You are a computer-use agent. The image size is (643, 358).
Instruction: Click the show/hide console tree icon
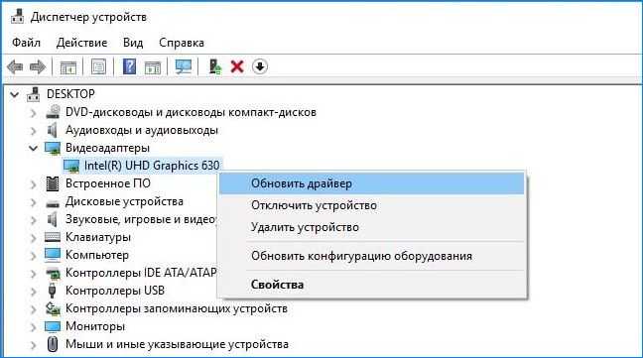coord(68,67)
